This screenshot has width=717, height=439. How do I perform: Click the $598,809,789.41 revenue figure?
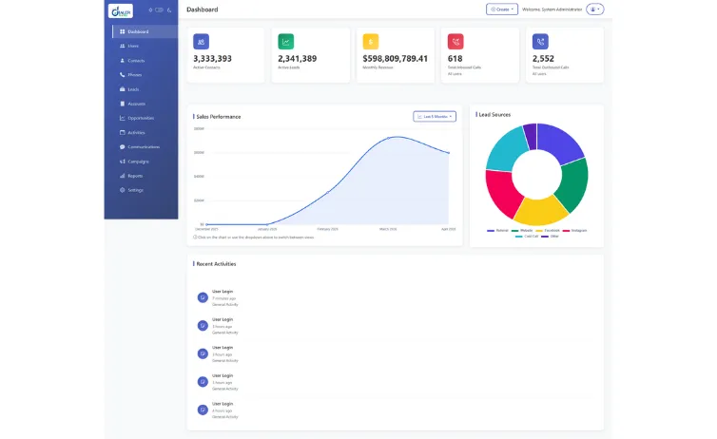[395, 59]
